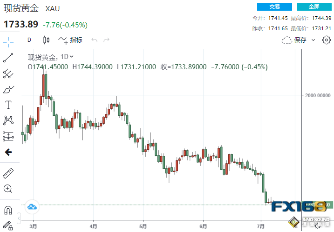
Task: Select the brush drawing tool
Action: [8, 89]
